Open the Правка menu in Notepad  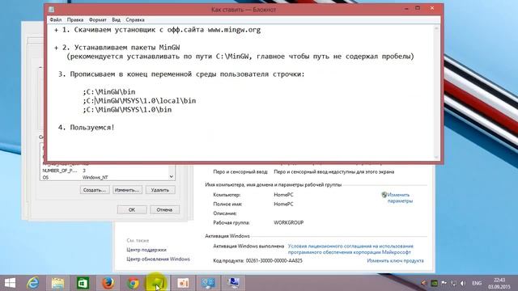pyautogui.click(x=75, y=19)
